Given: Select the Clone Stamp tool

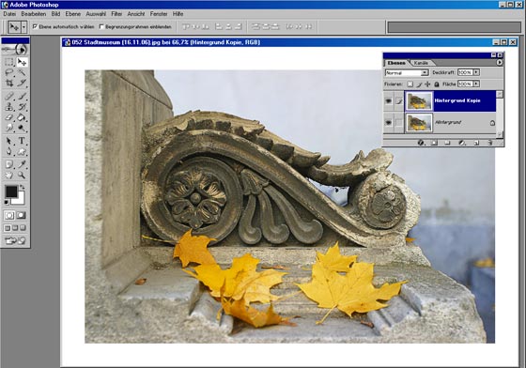Looking at the screenshot, I should pyautogui.click(x=9, y=107).
